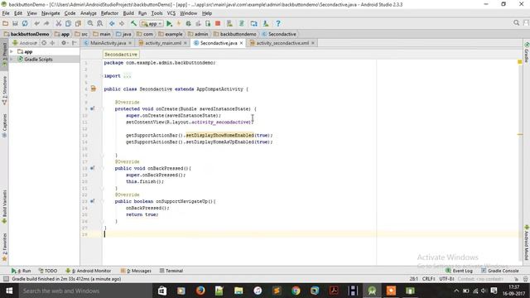Open Project Structure icon
The height and width of the screenshot is (298, 530).
pyautogui.click(x=254, y=24)
